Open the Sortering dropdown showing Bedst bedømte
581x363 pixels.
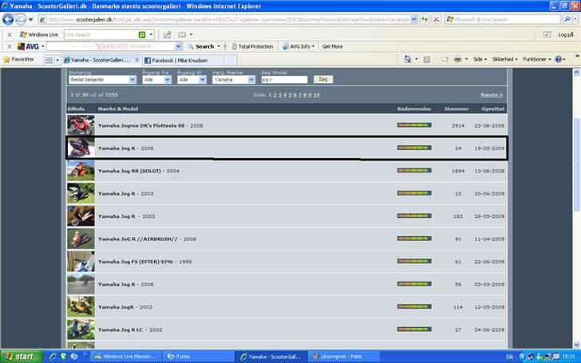click(x=103, y=80)
